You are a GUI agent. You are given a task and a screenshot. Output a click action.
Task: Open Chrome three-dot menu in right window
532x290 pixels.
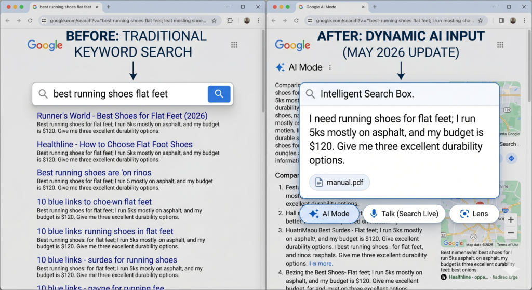pyautogui.click(x=524, y=21)
